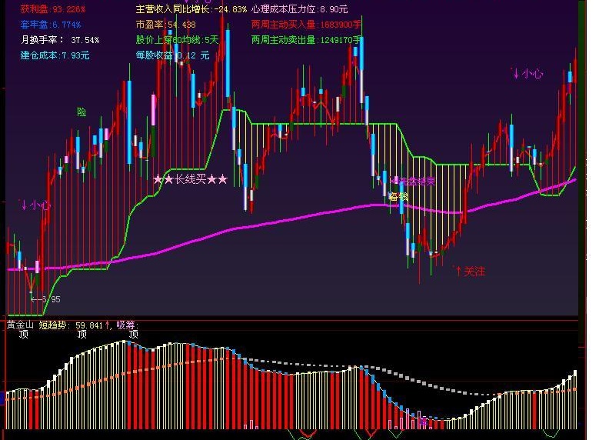The height and width of the screenshot is (440, 609).
Task: Click the ↓小心 warning near 关注 side
Action: tap(527, 74)
